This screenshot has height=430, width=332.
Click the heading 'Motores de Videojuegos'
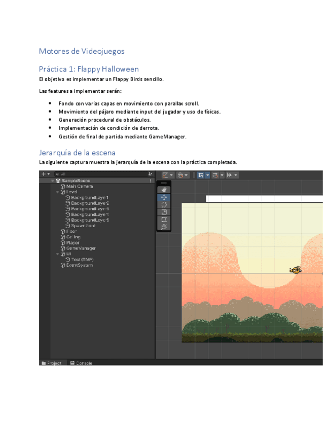pyautogui.click(x=82, y=51)
